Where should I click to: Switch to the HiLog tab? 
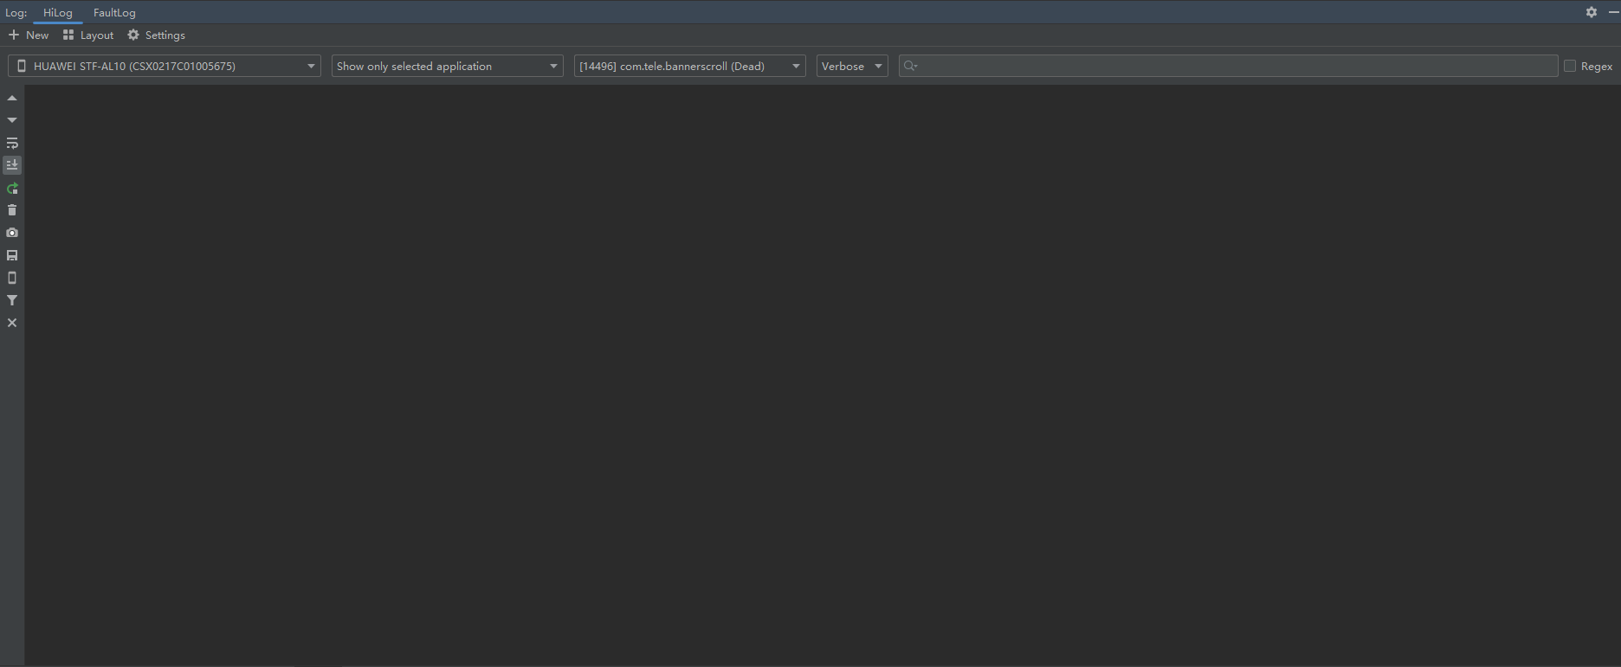pyautogui.click(x=58, y=13)
